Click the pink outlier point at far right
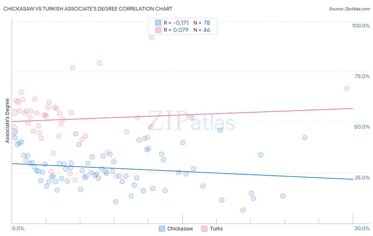 346,89
